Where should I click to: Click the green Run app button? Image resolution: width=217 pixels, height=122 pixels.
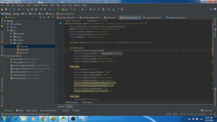(75, 9)
